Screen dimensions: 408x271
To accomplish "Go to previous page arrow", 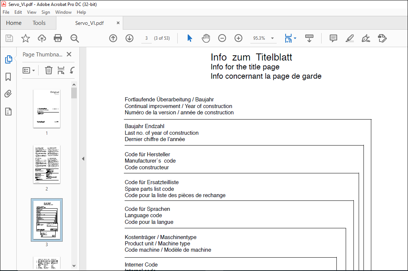I will [x=113, y=38].
